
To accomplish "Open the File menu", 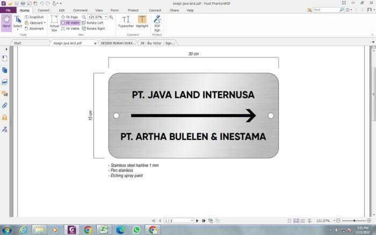I will tap(8, 10).
